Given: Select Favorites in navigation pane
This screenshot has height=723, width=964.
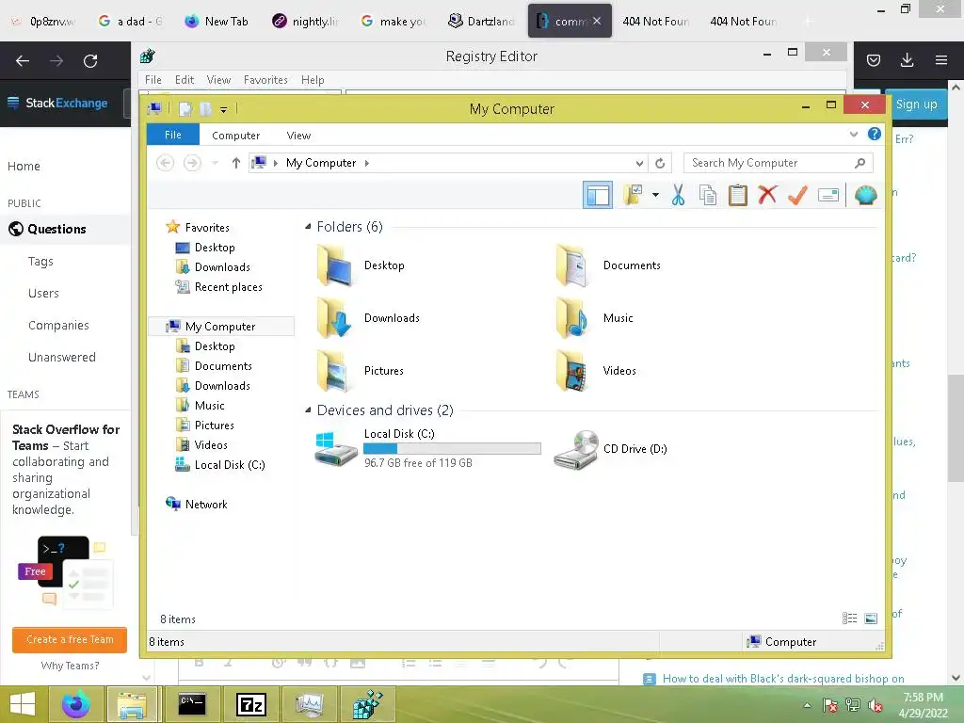Looking at the screenshot, I should 198,228.
